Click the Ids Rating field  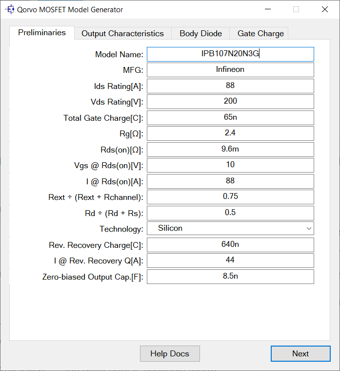[230, 86]
